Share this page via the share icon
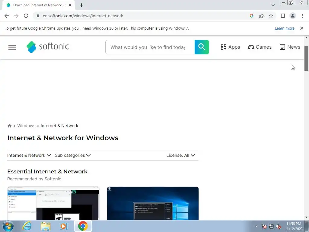Screen dimensions: 309x232 point(261,16)
